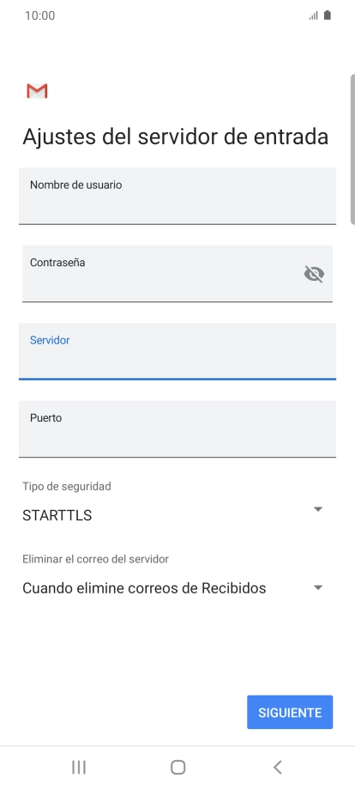Open the Cuando elimine correos de Recibidos option
355x790 pixels.
point(144,588)
